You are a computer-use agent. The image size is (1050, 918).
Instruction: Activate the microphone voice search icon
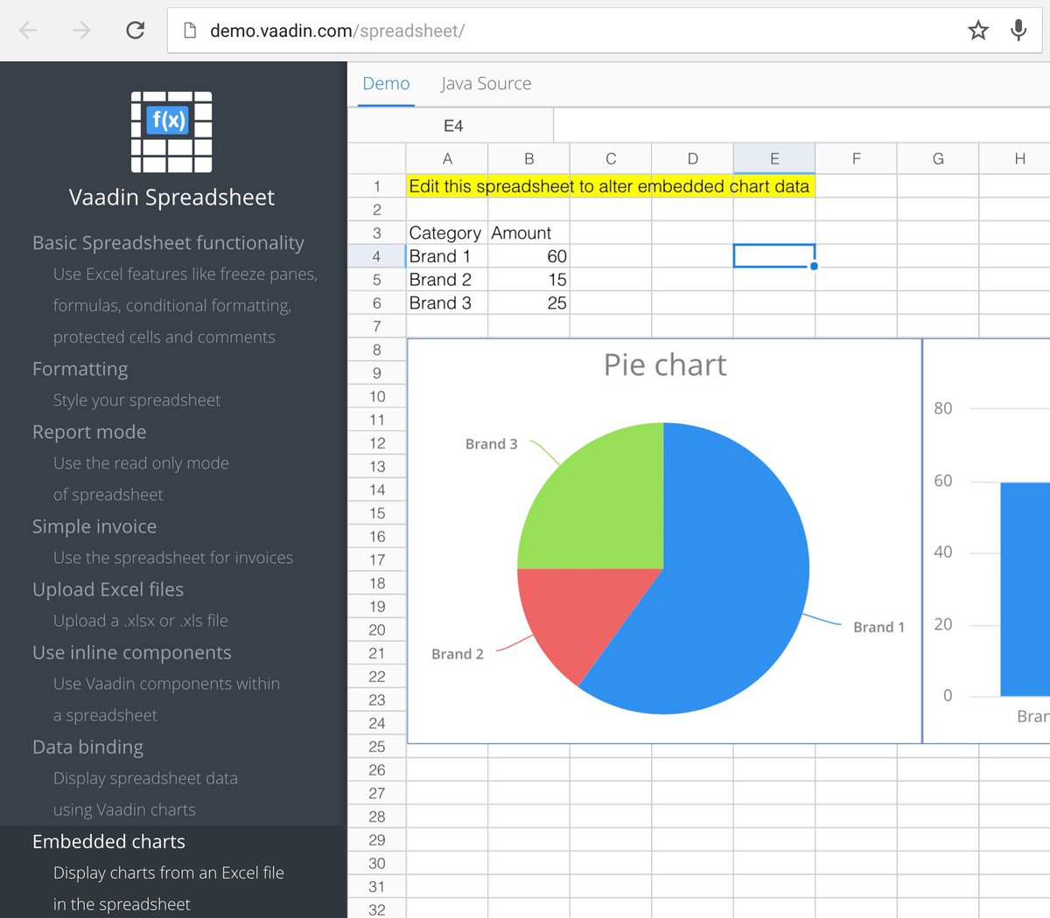pyautogui.click(x=1018, y=31)
